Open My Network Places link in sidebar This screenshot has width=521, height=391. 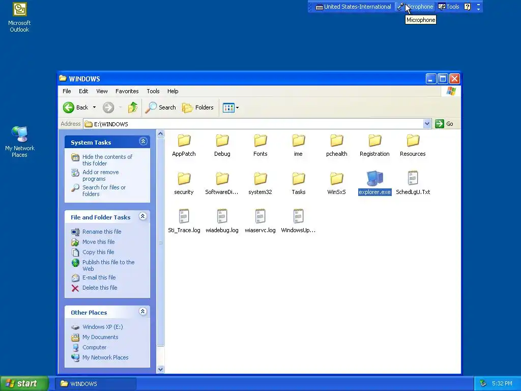coord(105,357)
